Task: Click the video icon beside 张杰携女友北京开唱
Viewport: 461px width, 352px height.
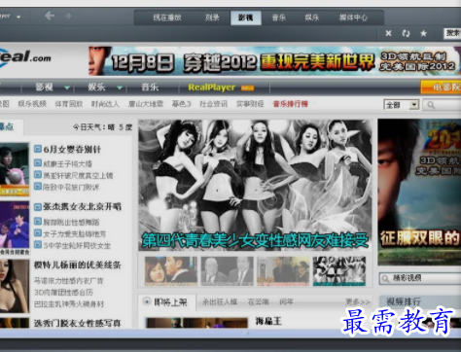Action: [x=38, y=207]
